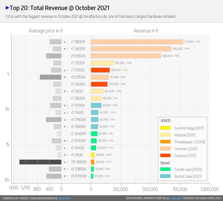Click the Cezanne [2021] legend swatch
Screen dimensions: 223x201
(x=165, y=155)
